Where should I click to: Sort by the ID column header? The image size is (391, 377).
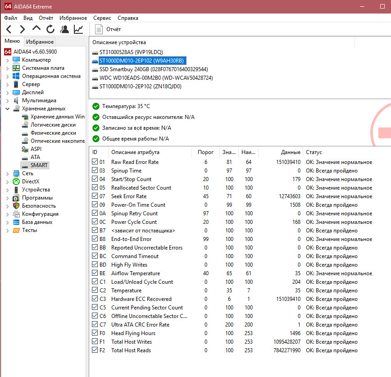pyautogui.click(x=95, y=152)
